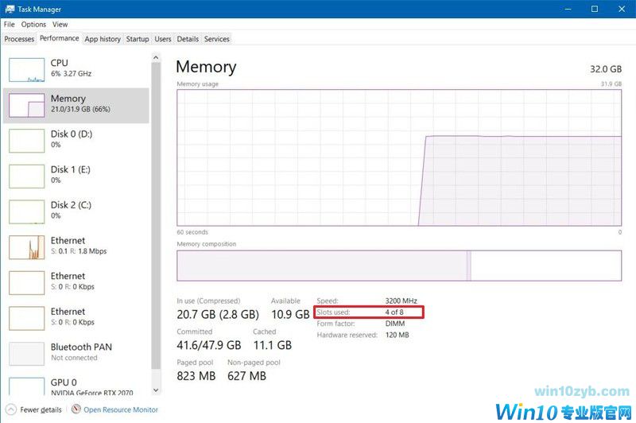This screenshot has height=423, width=636.
Task: Select the GPU 0 graph icon
Action: pyautogui.click(x=27, y=387)
